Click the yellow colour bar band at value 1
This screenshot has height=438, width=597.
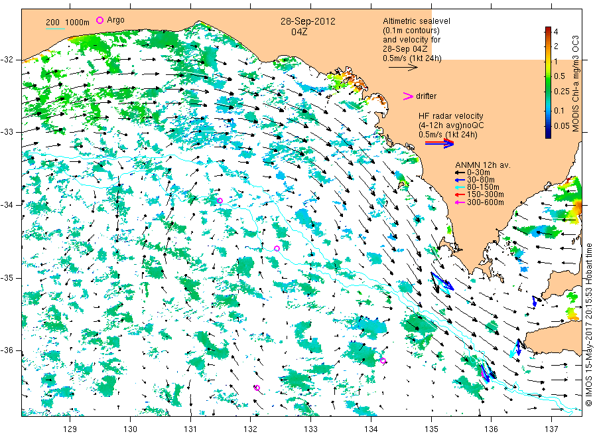548,61
